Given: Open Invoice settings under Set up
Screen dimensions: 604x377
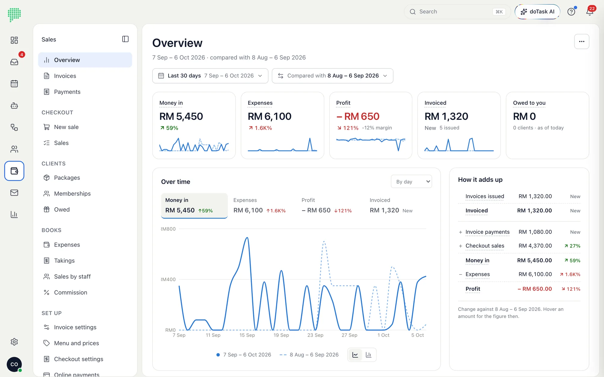Looking at the screenshot, I should [x=85, y=327].
